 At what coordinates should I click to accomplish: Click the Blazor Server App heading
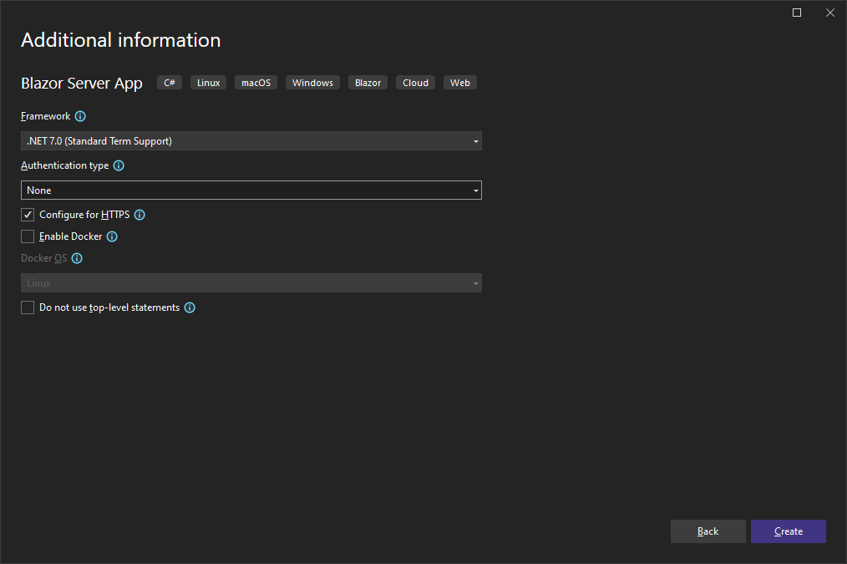(x=82, y=84)
